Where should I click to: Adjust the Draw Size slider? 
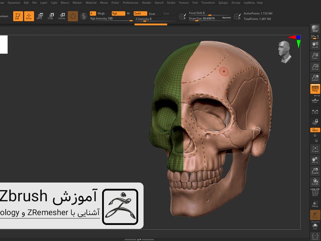pyautogui.click(x=205, y=18)
